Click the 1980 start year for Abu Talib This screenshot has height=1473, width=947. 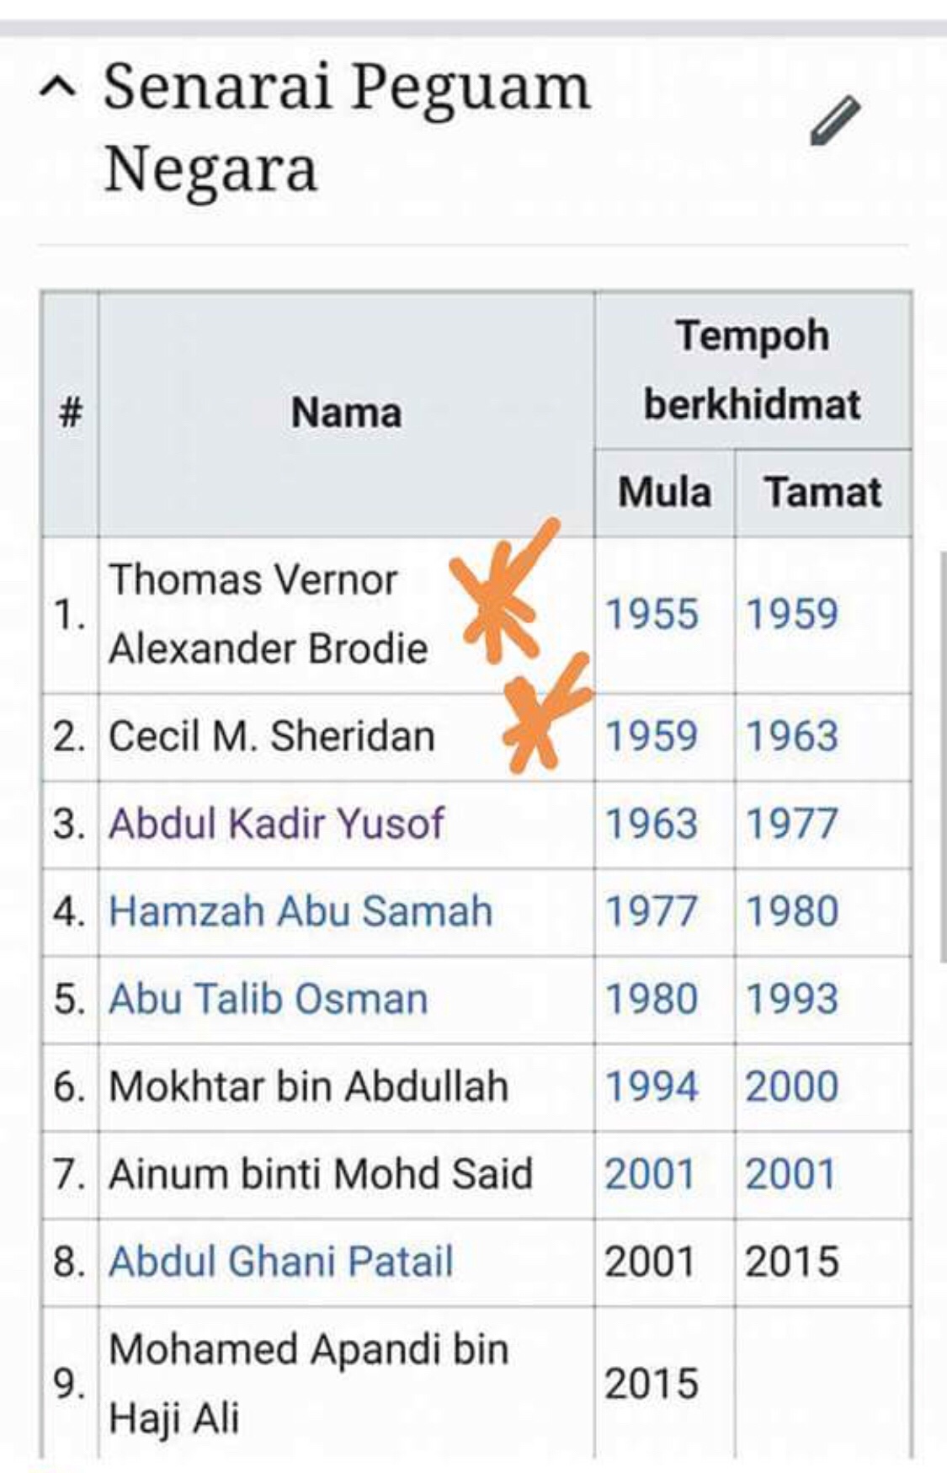click(x=652, y=999)
